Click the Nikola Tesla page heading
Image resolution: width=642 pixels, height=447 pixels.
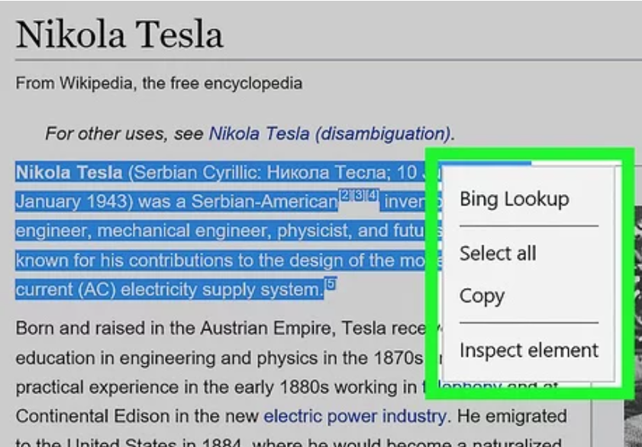click(119, 34)
